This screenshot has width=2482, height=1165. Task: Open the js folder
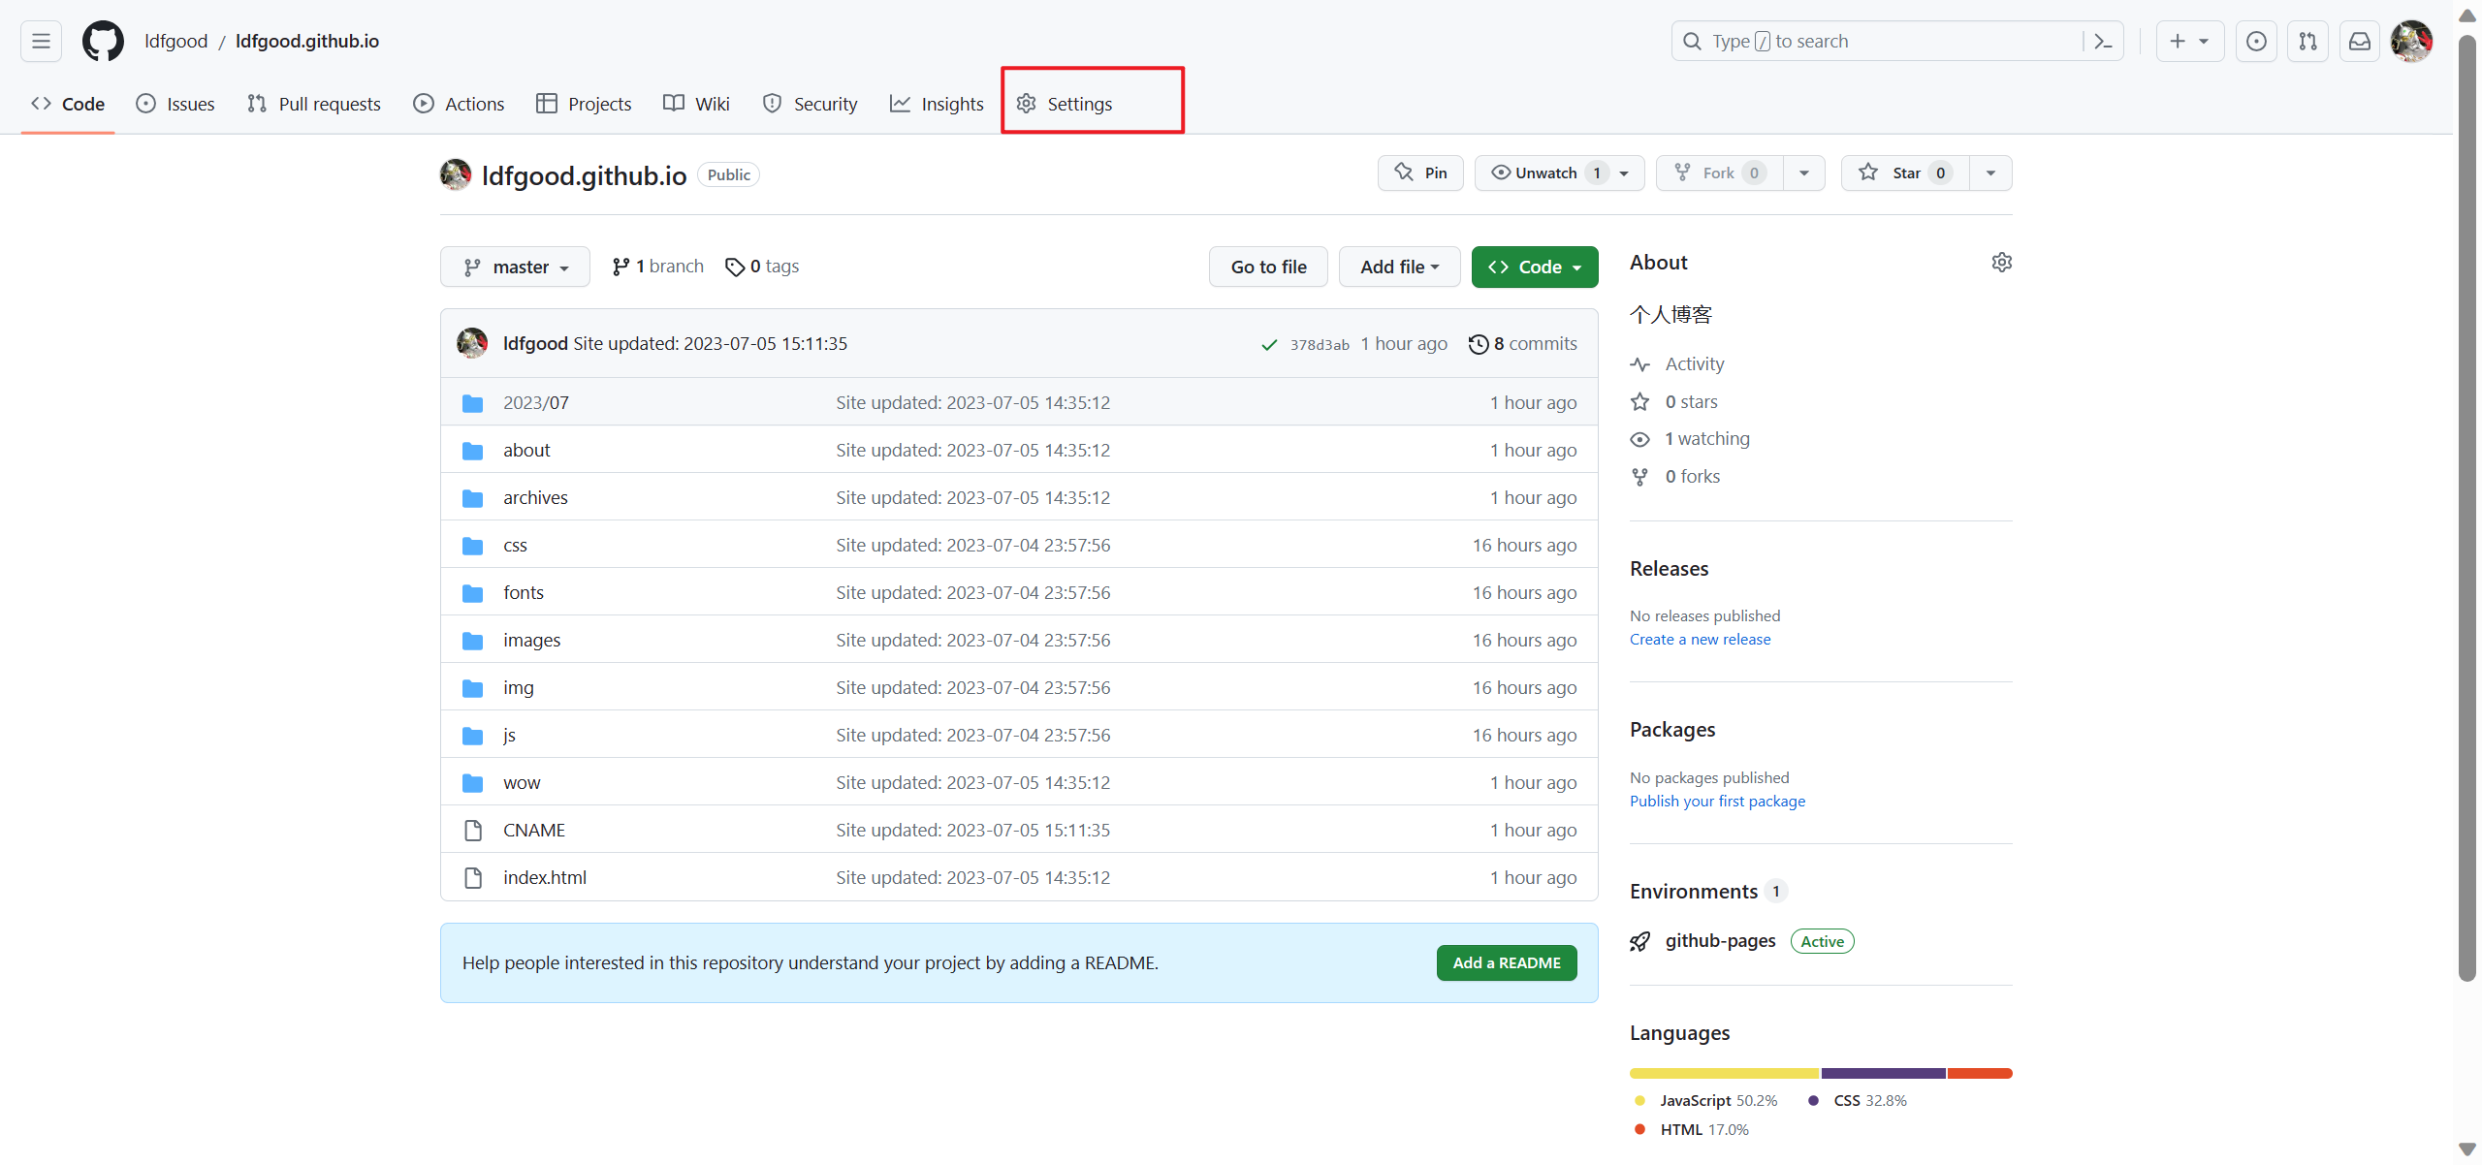(x=509, y=736)
